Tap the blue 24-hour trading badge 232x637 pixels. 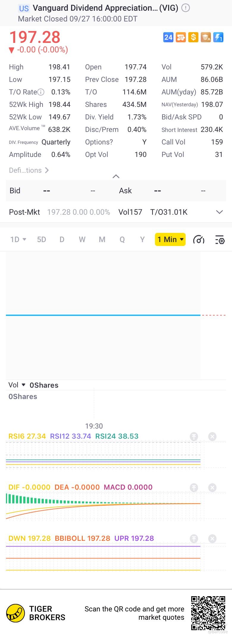[x=168, y=37]
